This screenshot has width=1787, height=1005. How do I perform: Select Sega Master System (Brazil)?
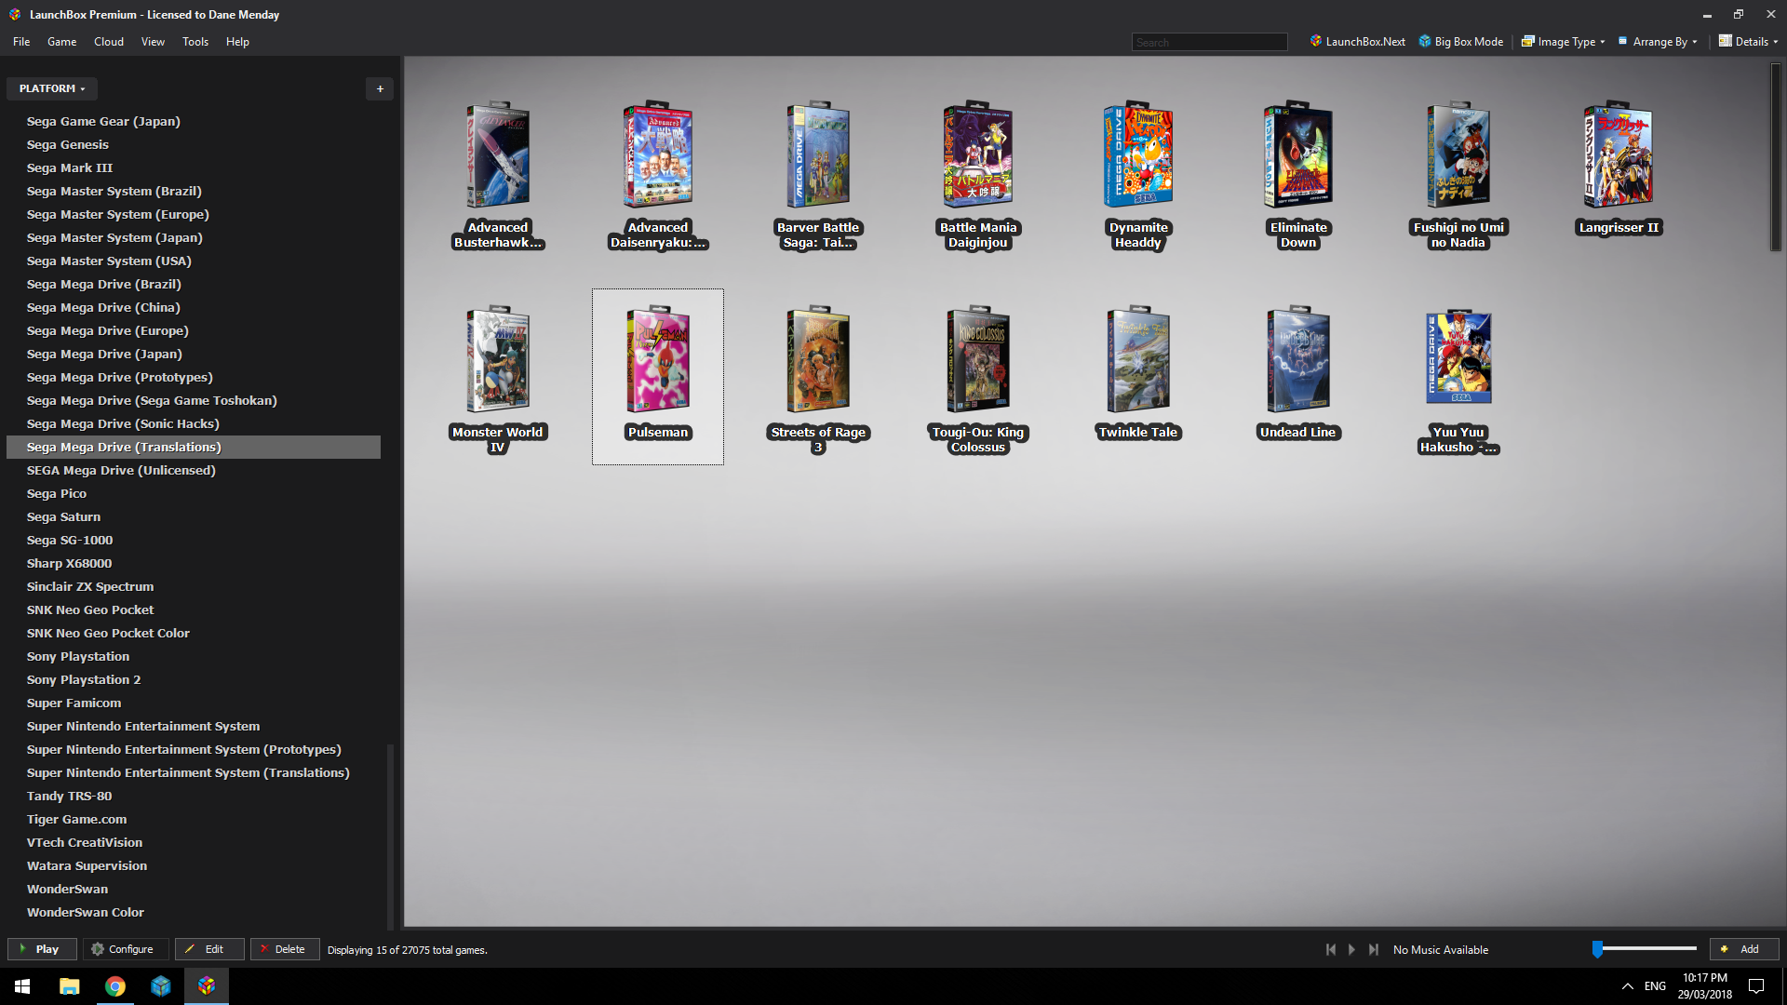(114, 192)
